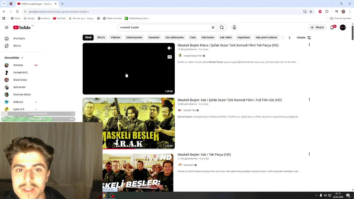
Task: Open the Filtreler filter options
Action: click(x=304, y=38)
